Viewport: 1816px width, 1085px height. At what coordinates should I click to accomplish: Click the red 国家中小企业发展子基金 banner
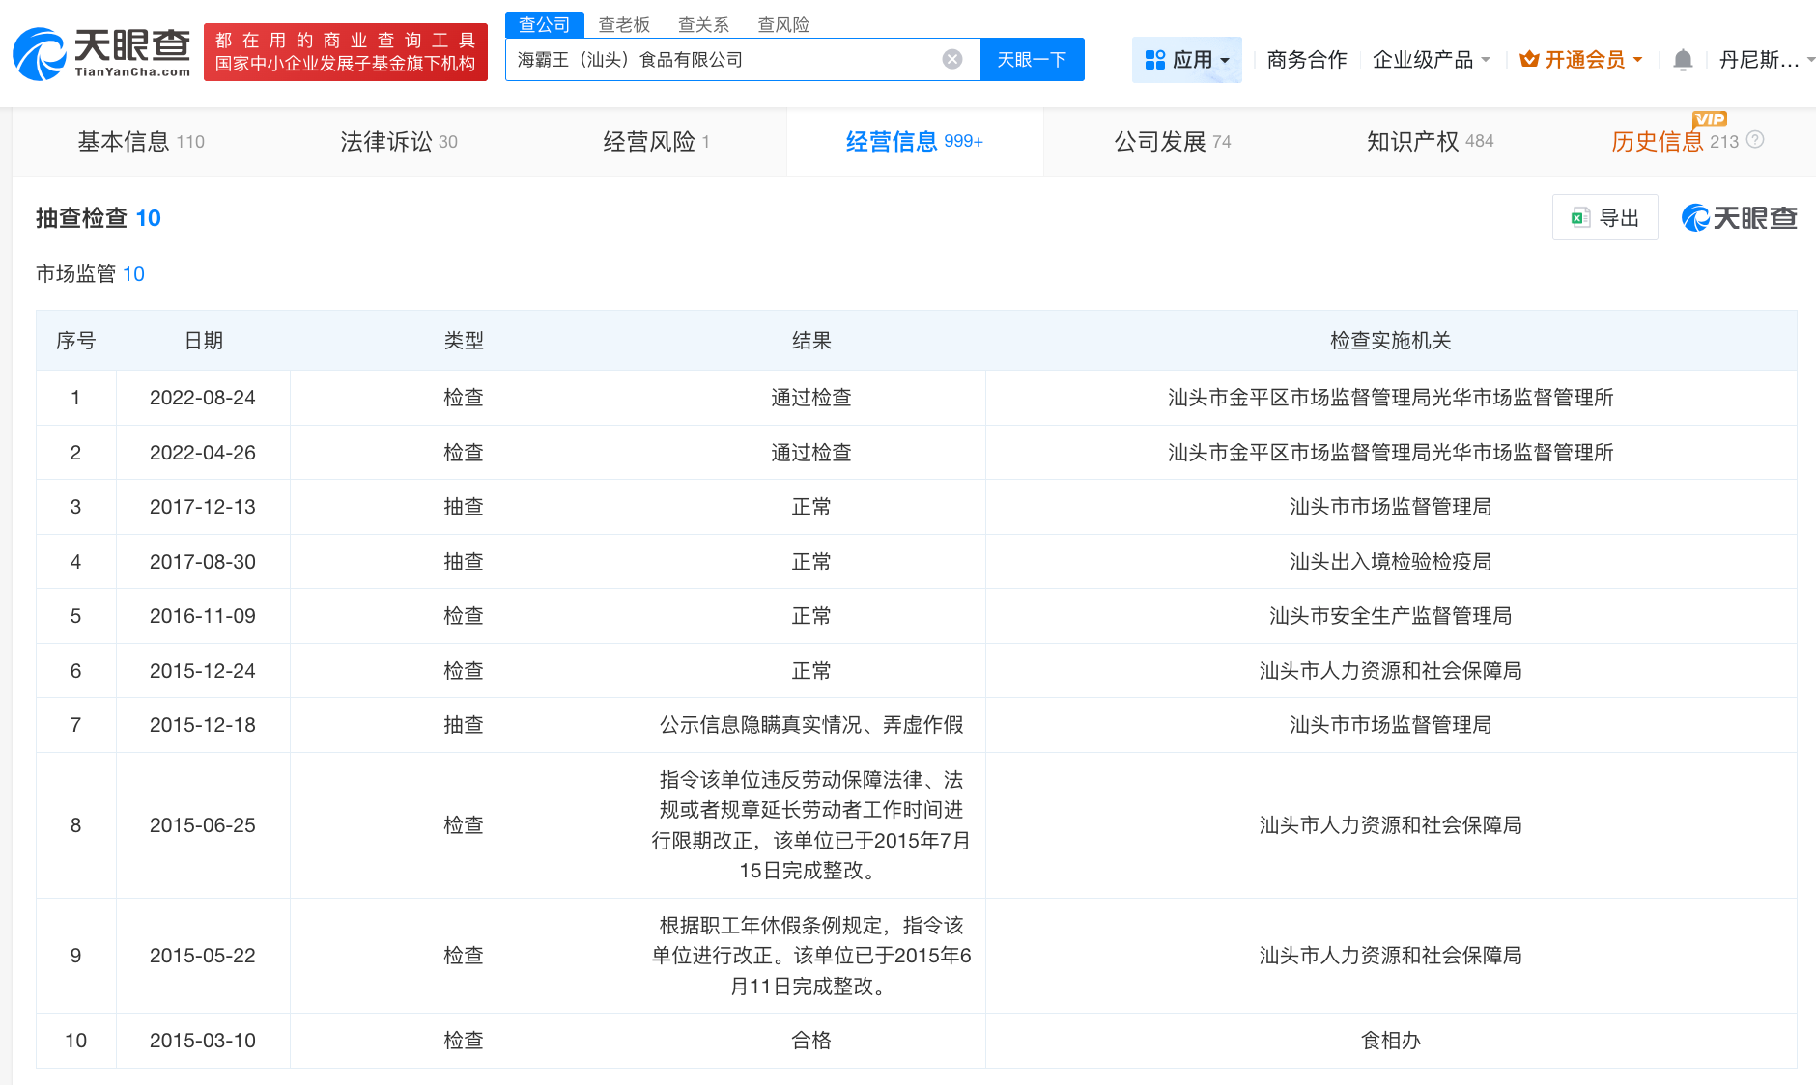pos(346,52)
